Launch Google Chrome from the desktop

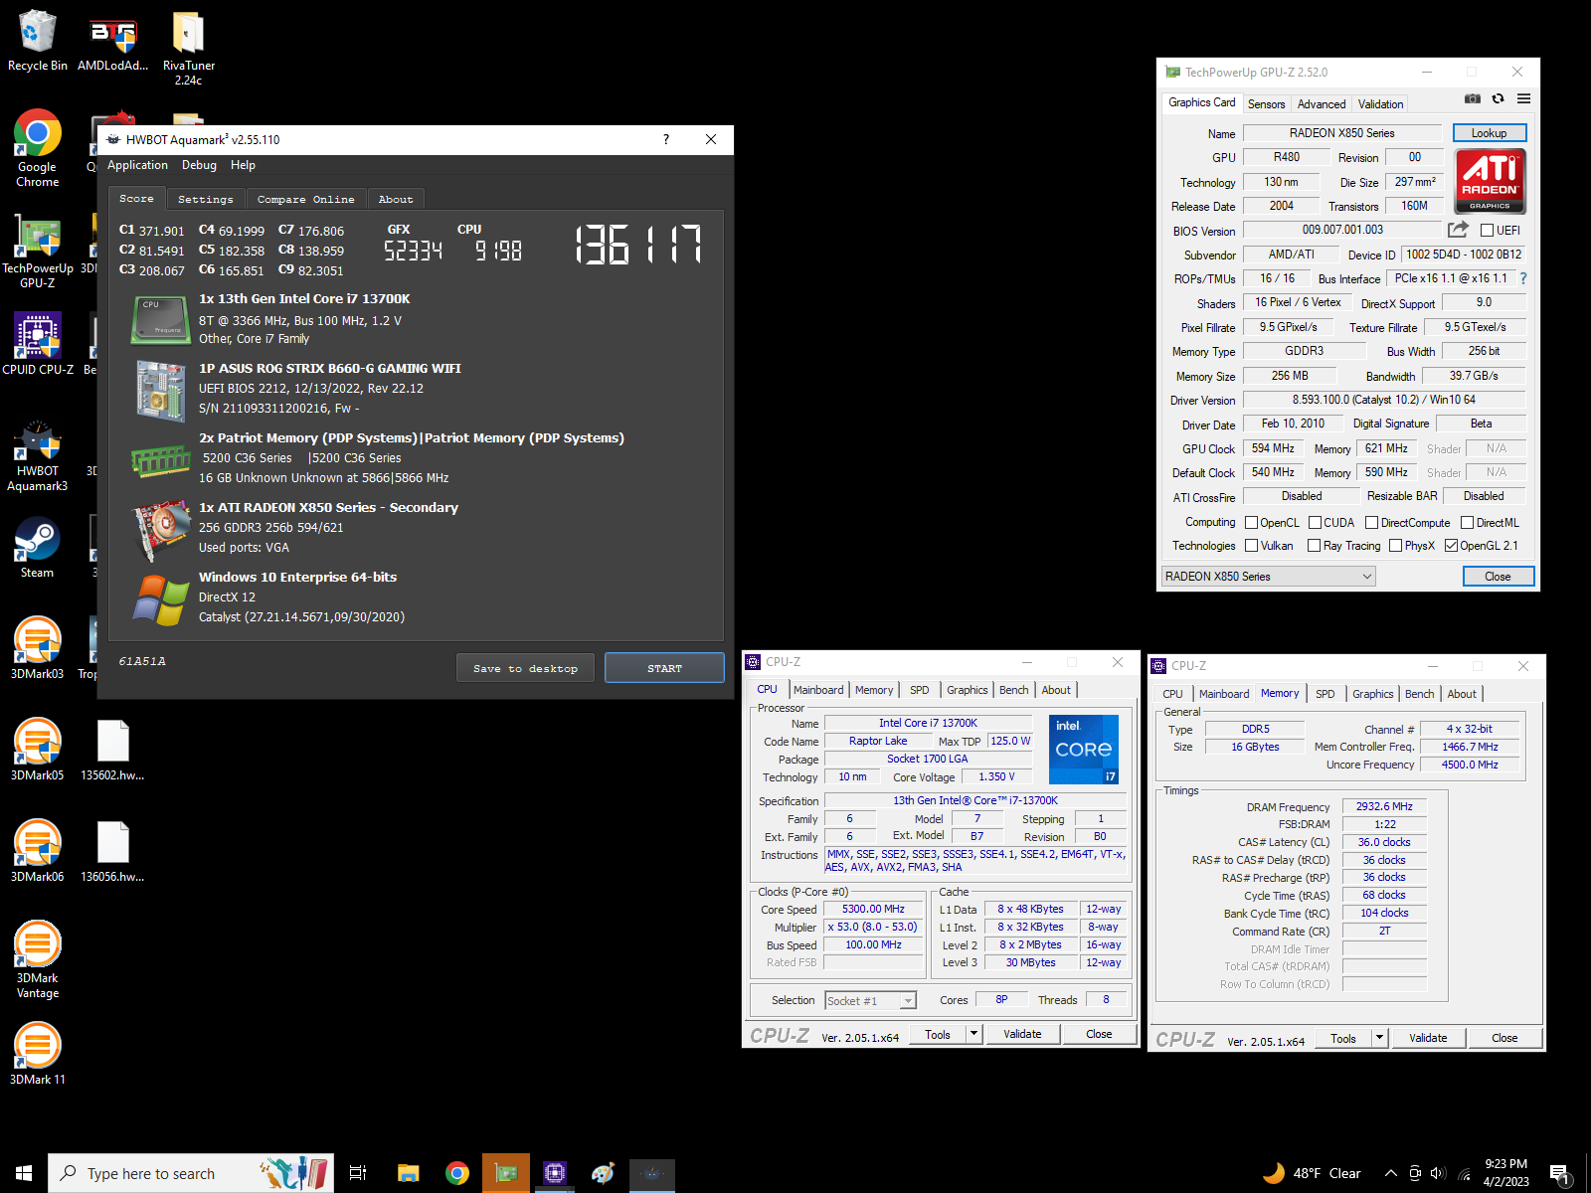click(37, 148)
